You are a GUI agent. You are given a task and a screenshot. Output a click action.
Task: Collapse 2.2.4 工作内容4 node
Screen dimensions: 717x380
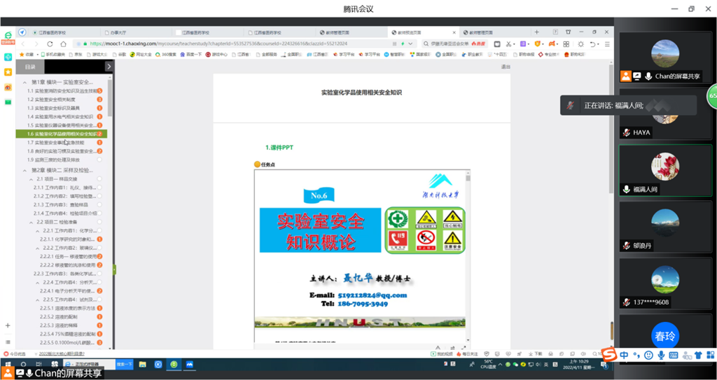click(x=38, y=282)
